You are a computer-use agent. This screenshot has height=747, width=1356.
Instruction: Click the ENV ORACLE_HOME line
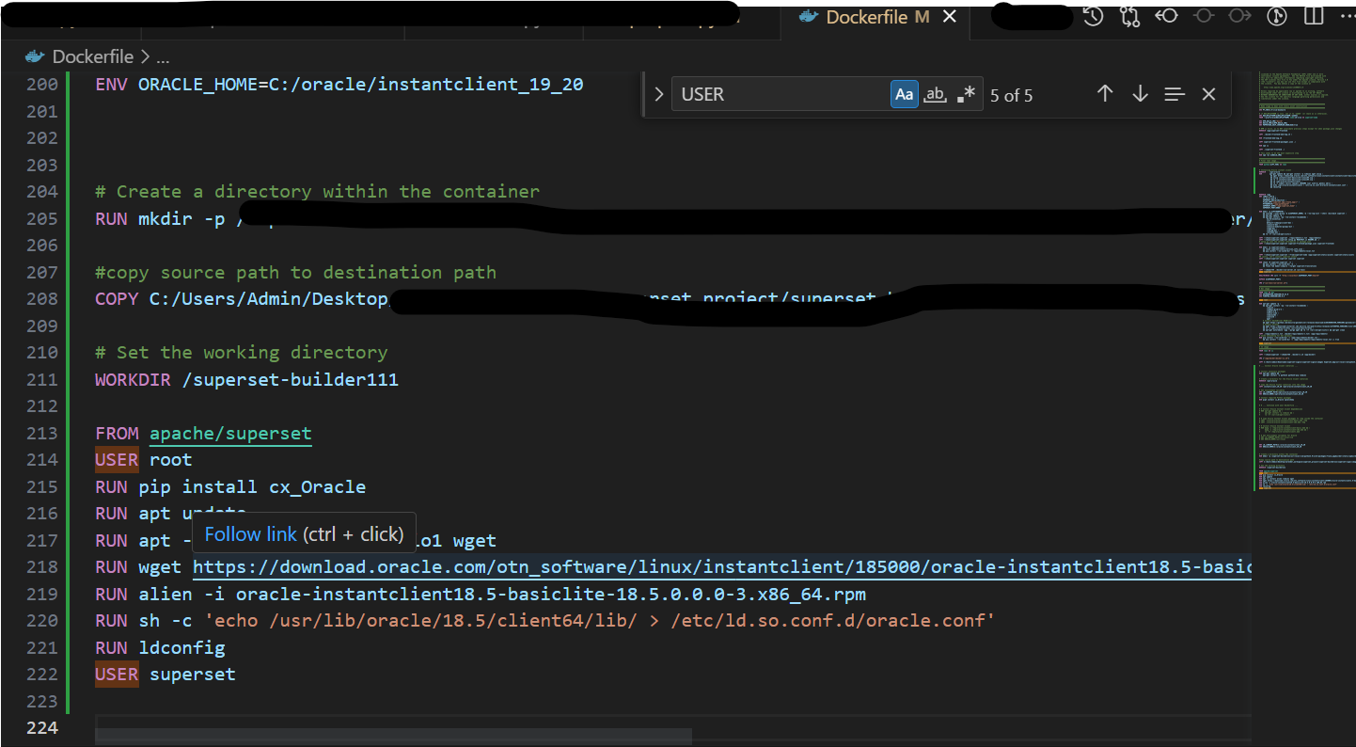(x=339, y=85)
